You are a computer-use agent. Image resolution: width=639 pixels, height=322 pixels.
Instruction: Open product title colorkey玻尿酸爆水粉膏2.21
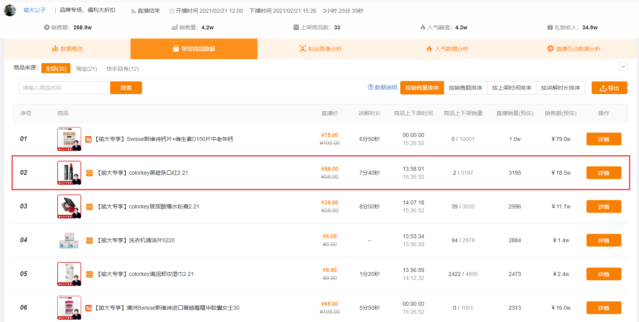click(148, 206)
